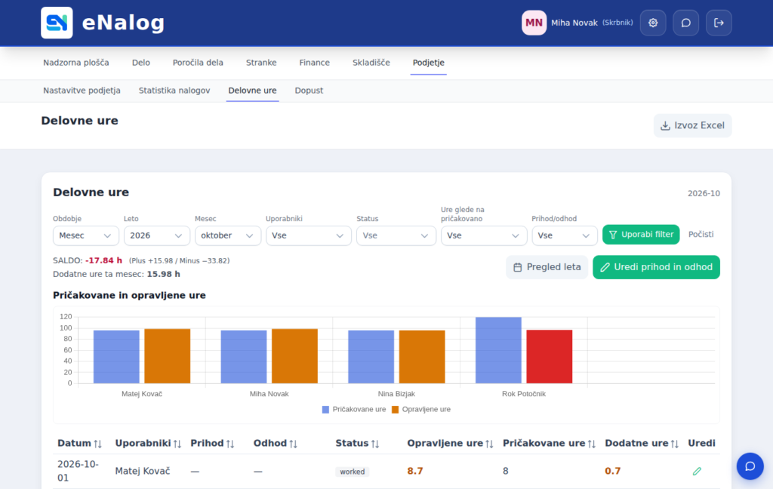Image resolution: width=773 pixels, height=489 pixels.
Task: Click the logout arrow icon
Action: pyautogui.click(x=719, y=23)
